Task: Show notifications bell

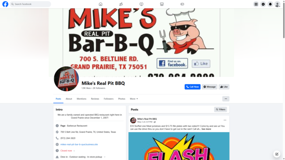Action: 270,4
